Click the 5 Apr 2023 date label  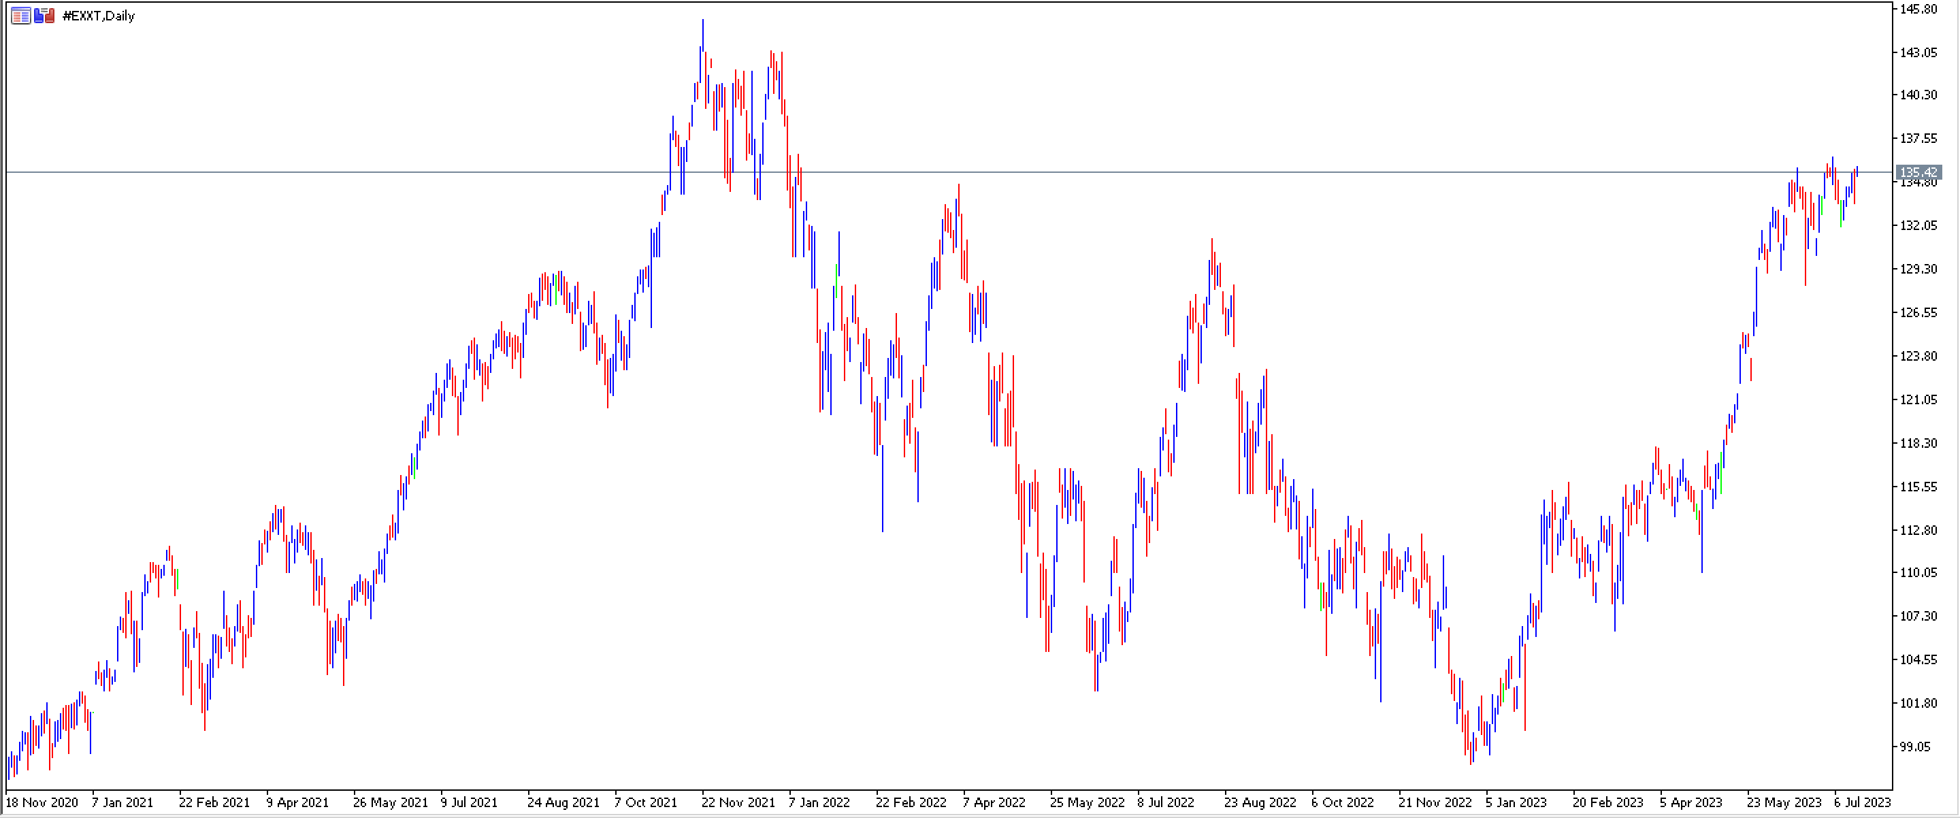click(1691, 803)
